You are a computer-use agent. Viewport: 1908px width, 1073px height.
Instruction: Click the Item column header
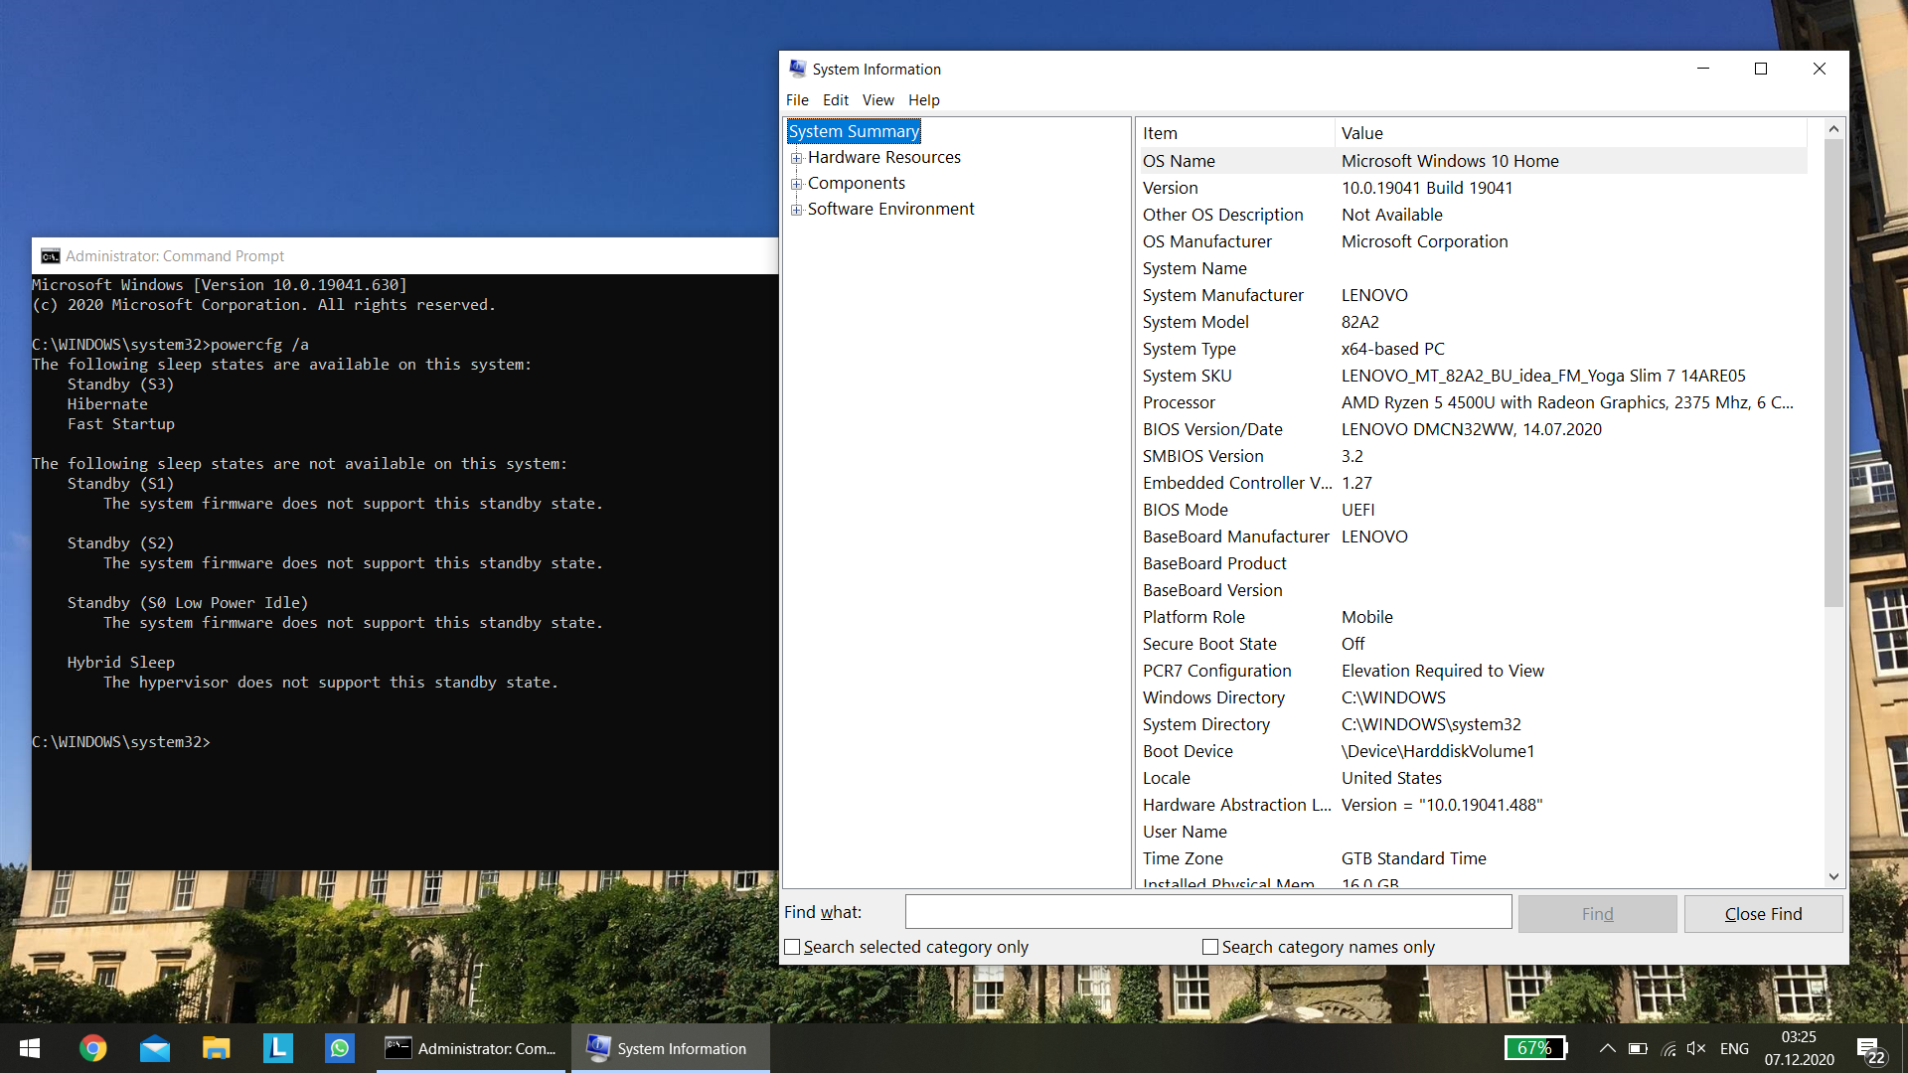point(1235,133)
